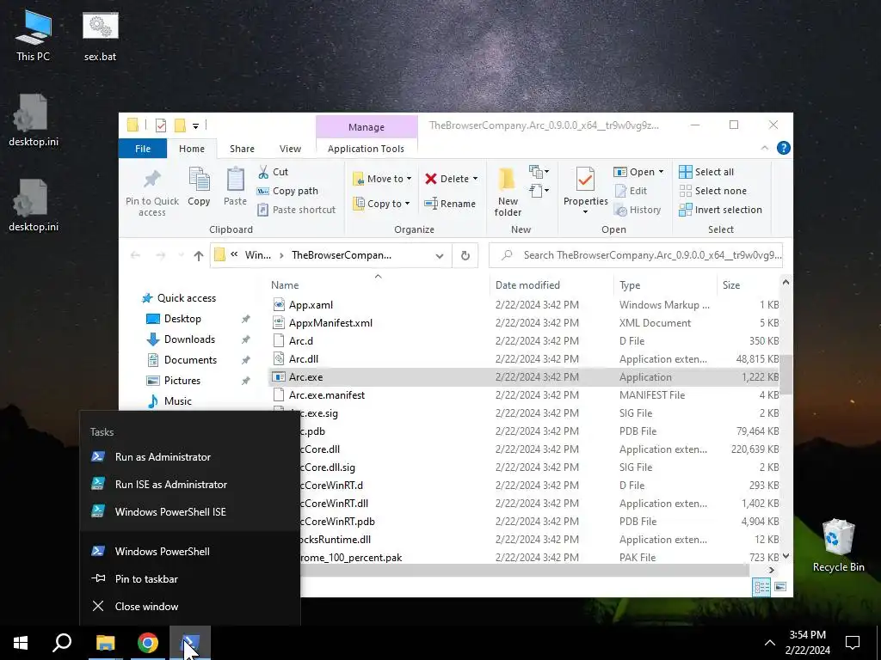The height and width of the screenshot is (660, 881).
Task: Open File Explorer on the taskbar
Action: click(105, 643)
